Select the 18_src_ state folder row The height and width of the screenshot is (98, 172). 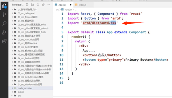[31, 73]
